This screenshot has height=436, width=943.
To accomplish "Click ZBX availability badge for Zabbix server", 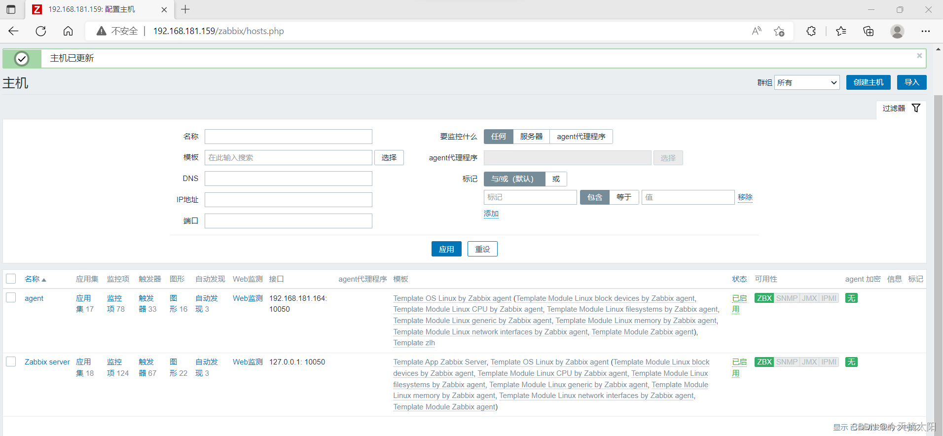I will pos(764,362).
